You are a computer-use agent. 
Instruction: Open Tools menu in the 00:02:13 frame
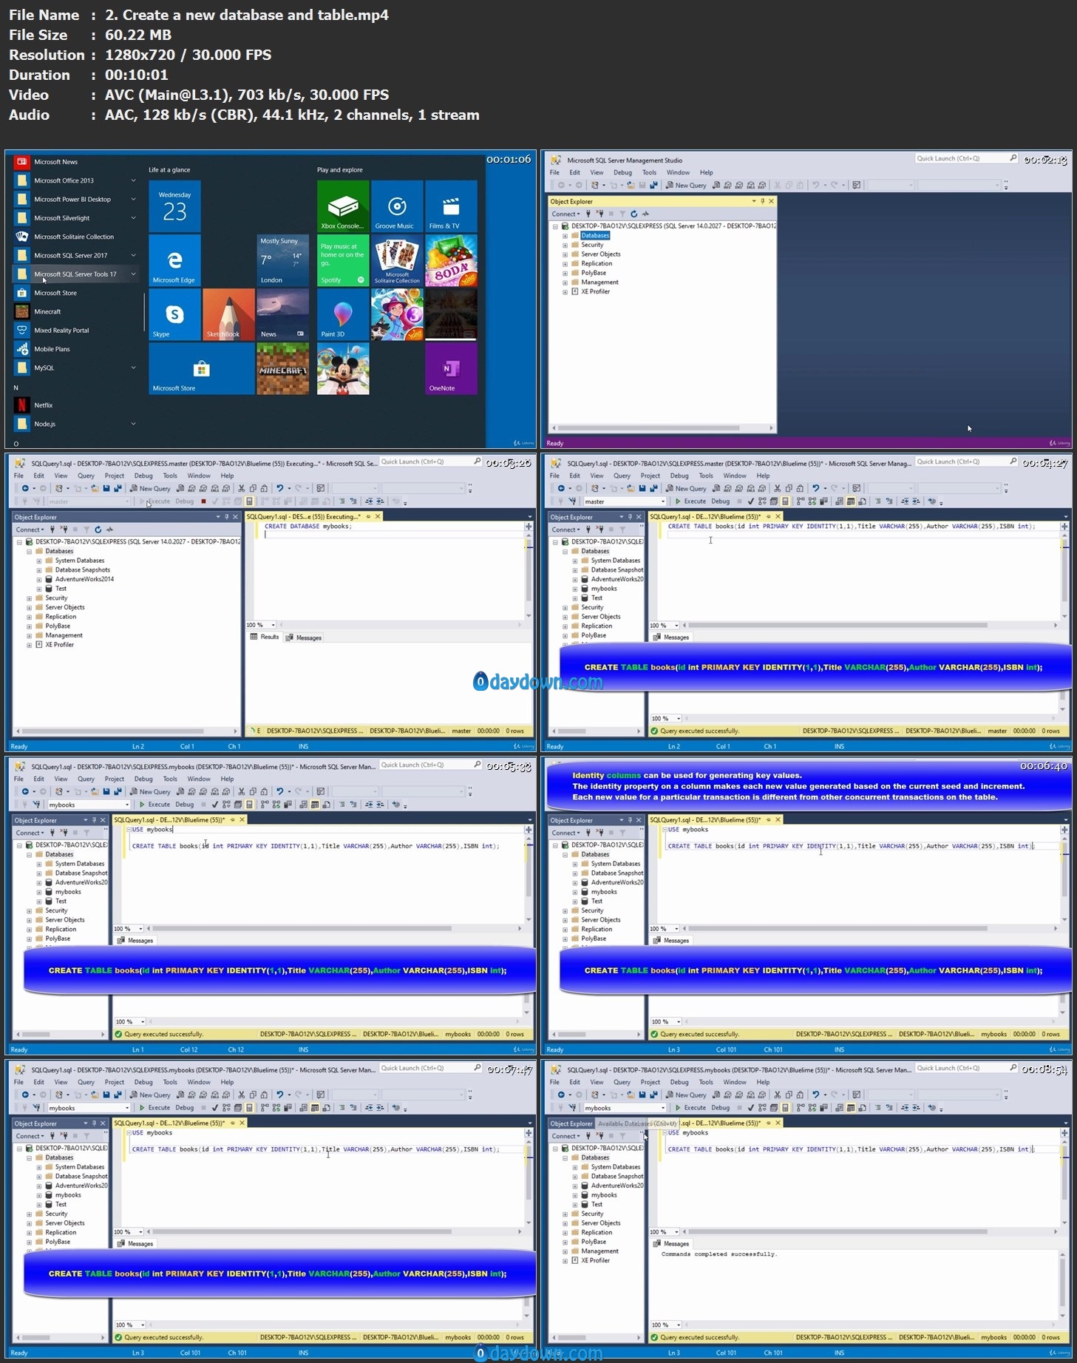(649, 172)
